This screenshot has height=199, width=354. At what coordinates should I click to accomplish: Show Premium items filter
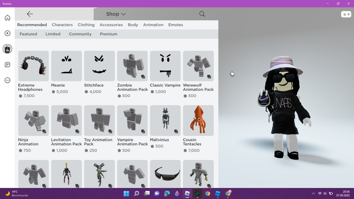(x=109, y=34)
